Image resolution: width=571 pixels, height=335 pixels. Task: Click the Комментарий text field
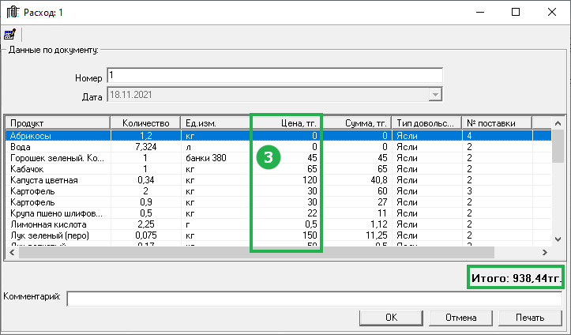[314, 299]
